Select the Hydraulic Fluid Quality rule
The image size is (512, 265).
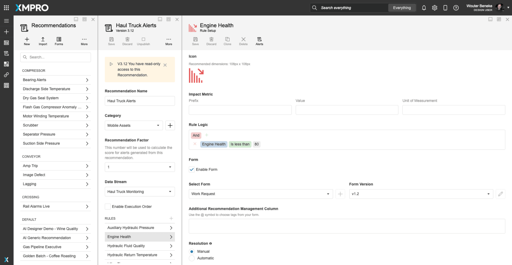click(139, 246)
